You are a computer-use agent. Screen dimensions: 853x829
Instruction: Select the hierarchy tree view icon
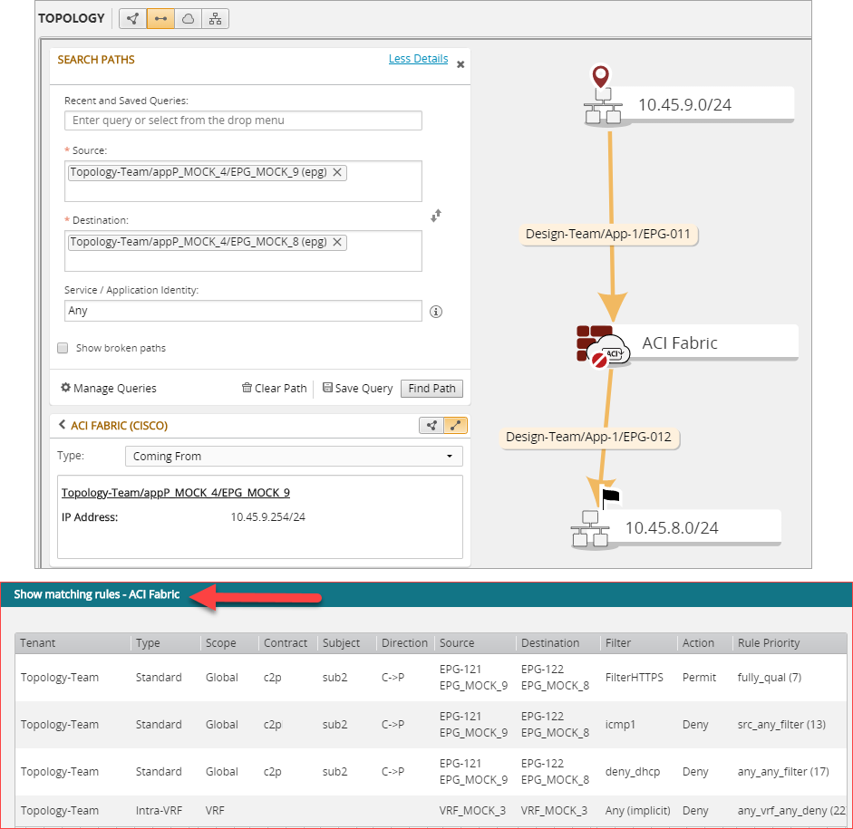point(215,18)
